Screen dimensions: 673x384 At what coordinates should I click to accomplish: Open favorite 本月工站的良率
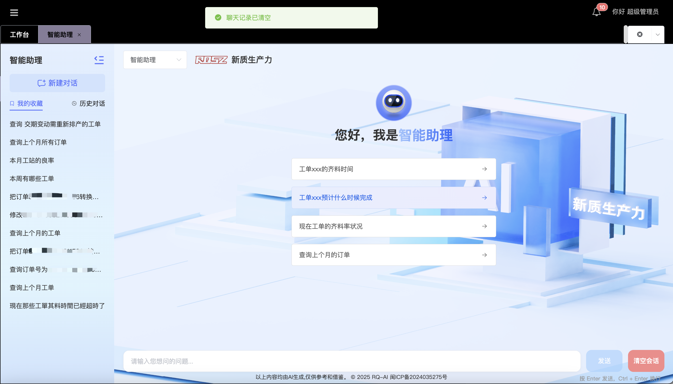[x=32, y=160]
